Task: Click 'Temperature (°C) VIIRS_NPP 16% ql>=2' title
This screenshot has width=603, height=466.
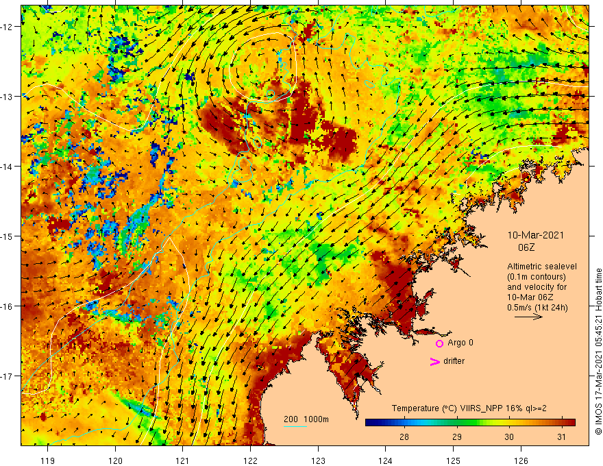Action: point(469,408)
